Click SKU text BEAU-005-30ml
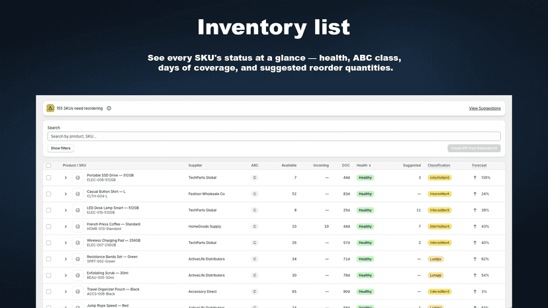Screen dimensions: 548x308 tap(101, 278)
